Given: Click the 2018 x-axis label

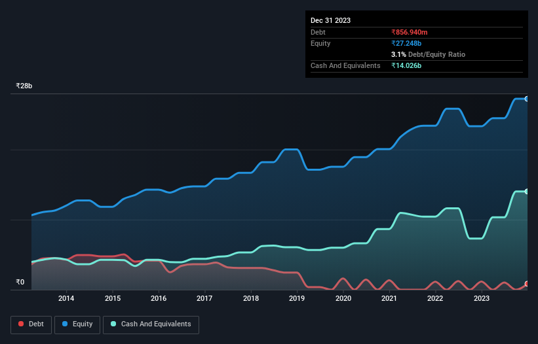Looking at the screenshot, I should coord(251,298).
